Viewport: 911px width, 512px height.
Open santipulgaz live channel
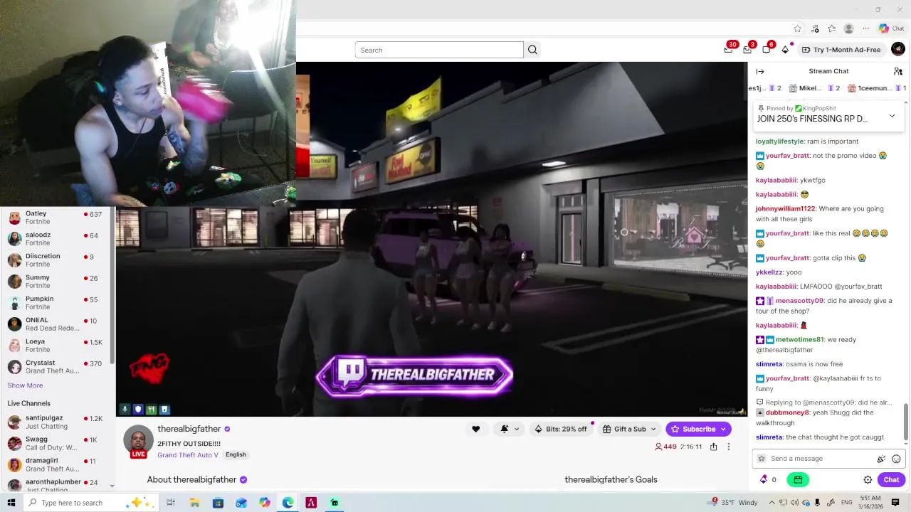pyautogui.click(x=57, y=422)
